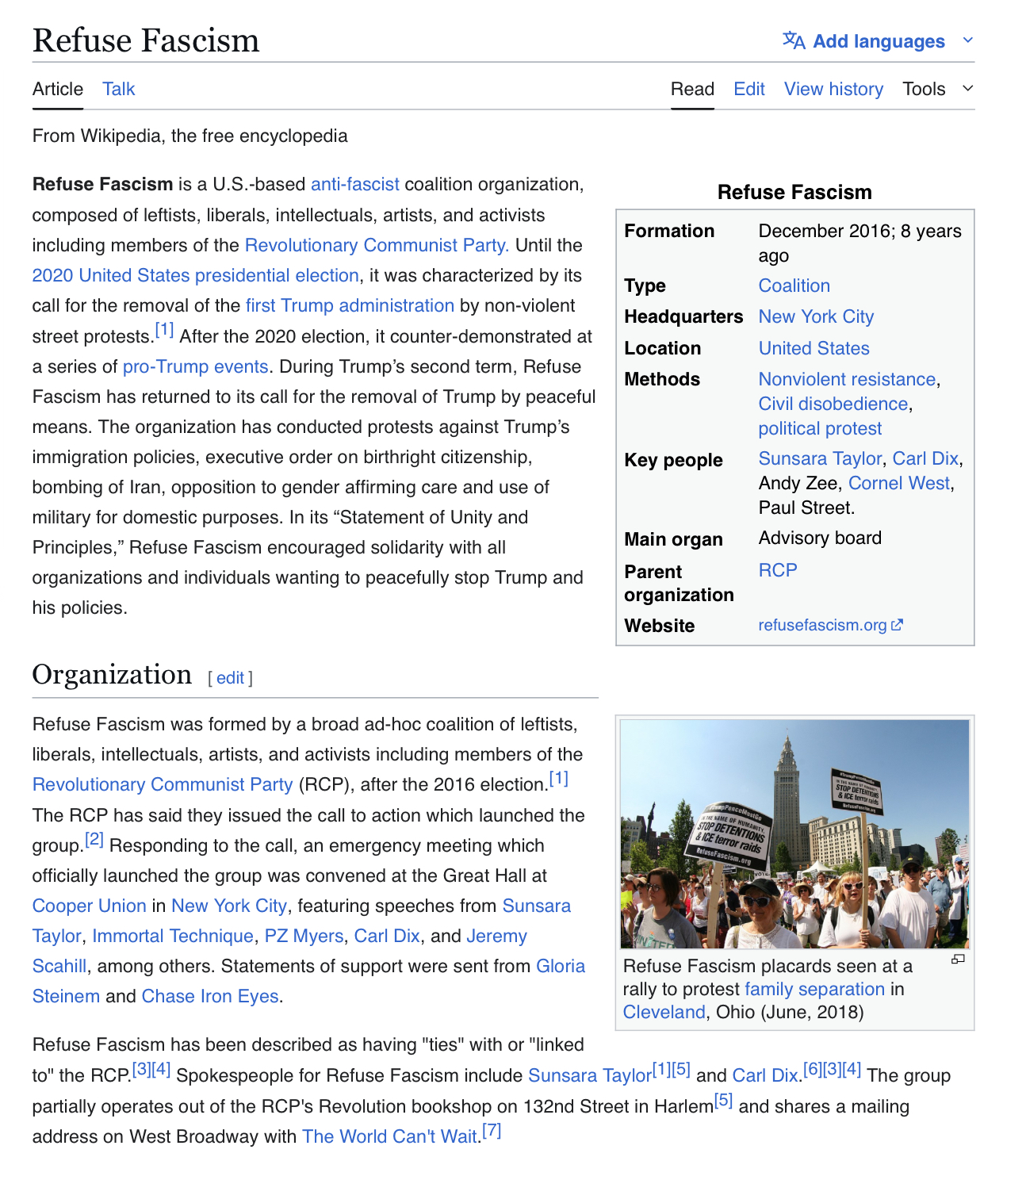This screenshot has height=1180, width=1026.
Task: Click the Add languages translate icon
Action: coord(794,40)
